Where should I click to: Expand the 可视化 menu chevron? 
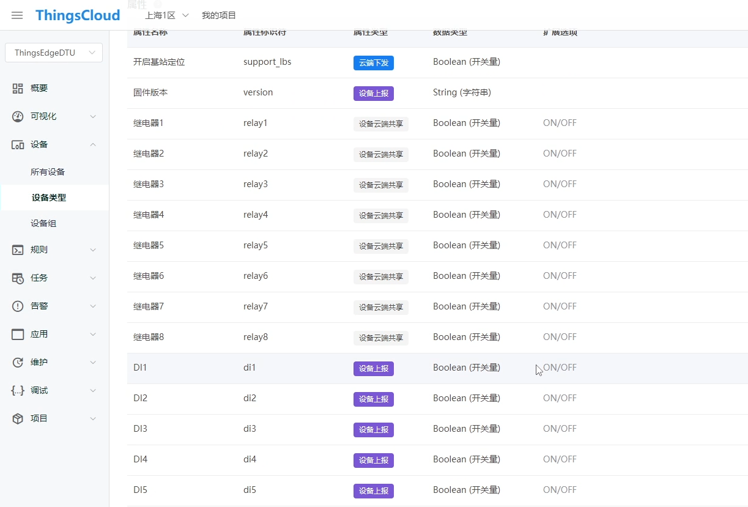93,116
